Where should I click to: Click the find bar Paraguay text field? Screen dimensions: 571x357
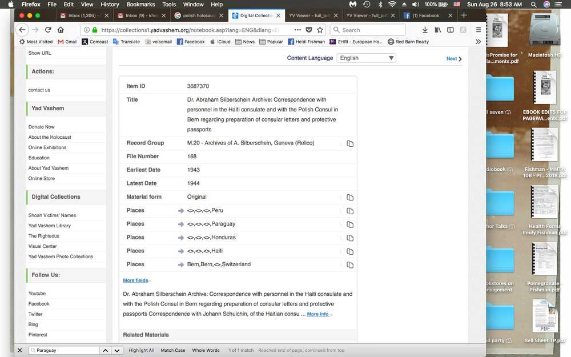[x=64, y=350]
